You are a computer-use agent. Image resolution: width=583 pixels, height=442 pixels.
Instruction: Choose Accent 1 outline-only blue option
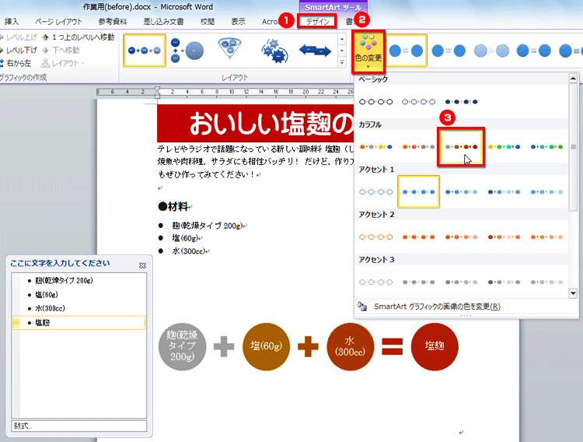pos(376,191)
